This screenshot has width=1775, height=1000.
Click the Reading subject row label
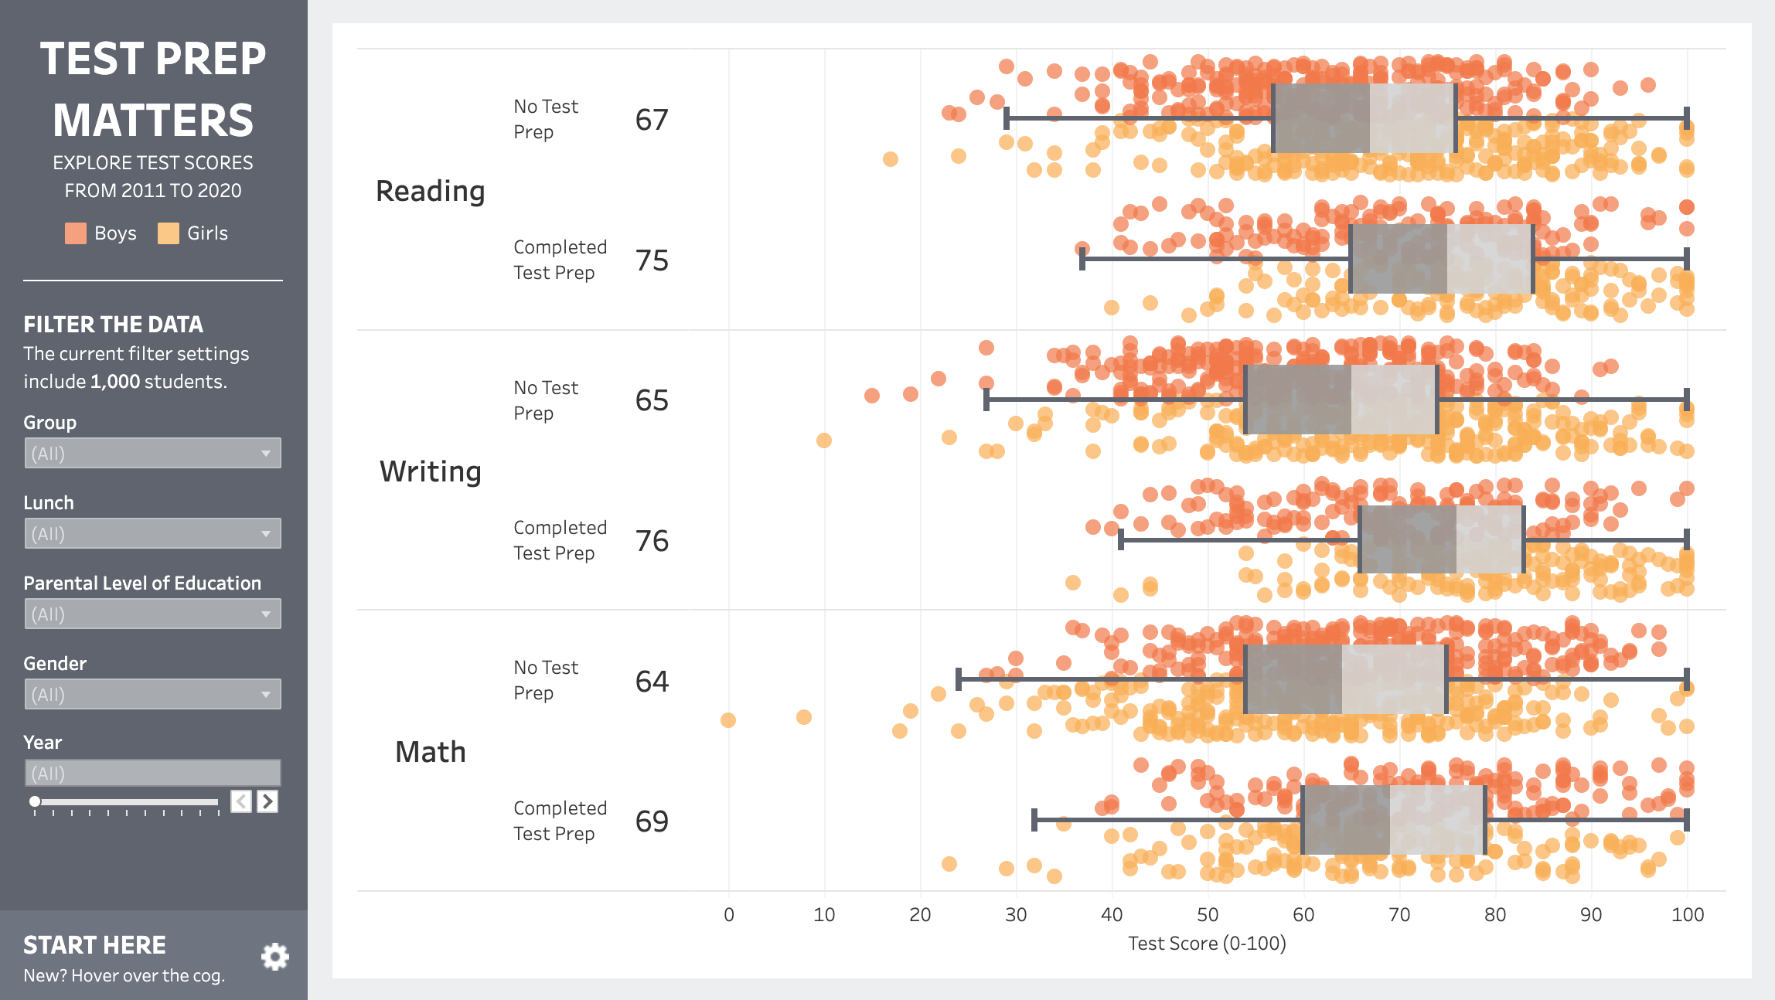[x=431, y=191]
